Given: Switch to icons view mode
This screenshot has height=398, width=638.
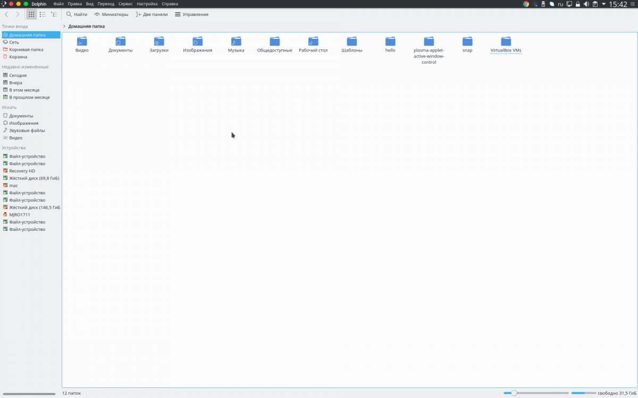Looking at the screenshot, I should pos(31,14).
